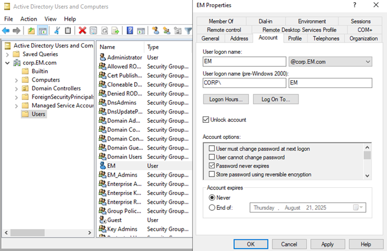387x251 pixels.
Task: Expand the Saved Queries tree node
Action: pos(8,54)
